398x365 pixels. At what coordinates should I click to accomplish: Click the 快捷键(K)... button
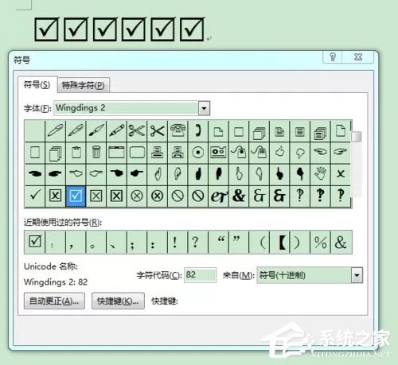(x=118, y=301)
